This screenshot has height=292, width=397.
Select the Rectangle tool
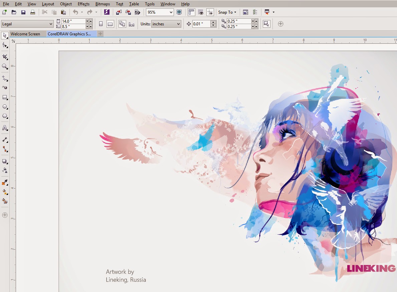coord(5,97)
